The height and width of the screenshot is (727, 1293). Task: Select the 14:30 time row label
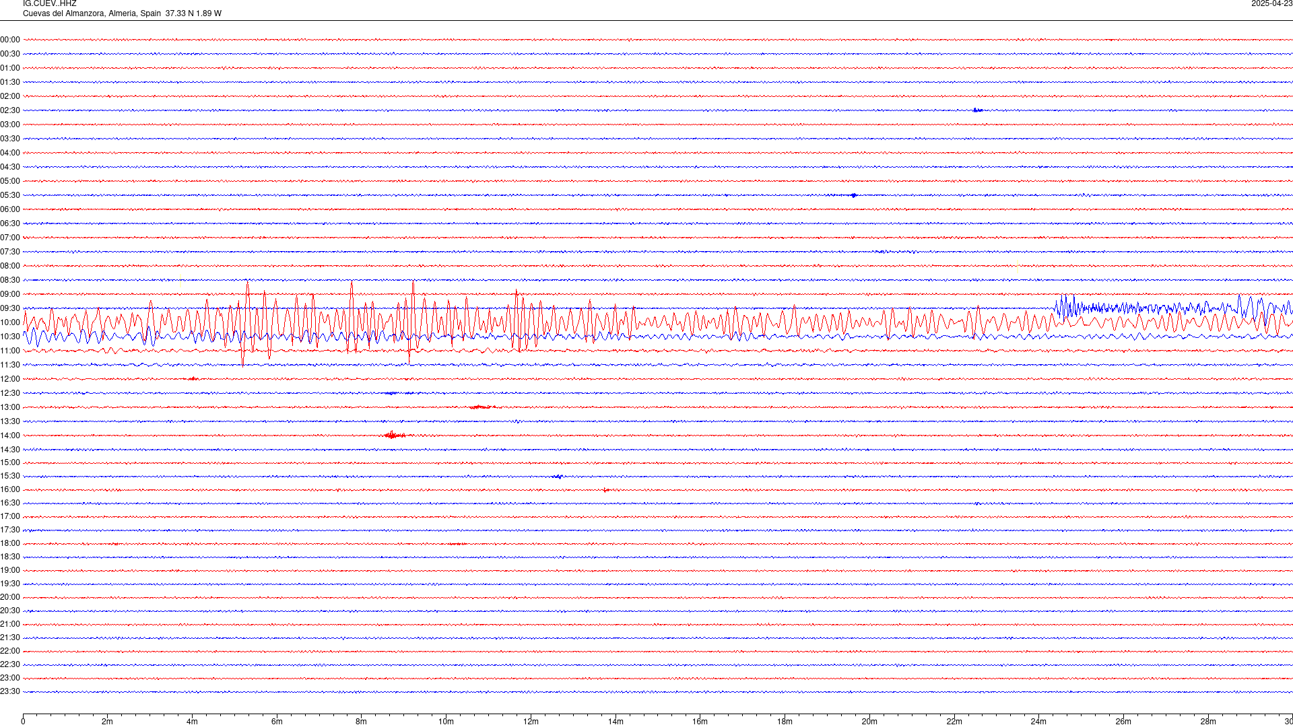pyautogui.click(x=10, y=450)
